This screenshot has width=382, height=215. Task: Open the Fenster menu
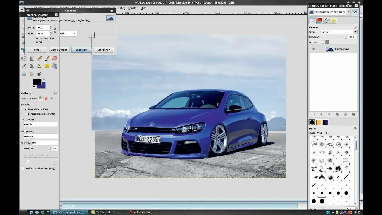(x=133, y=8)
